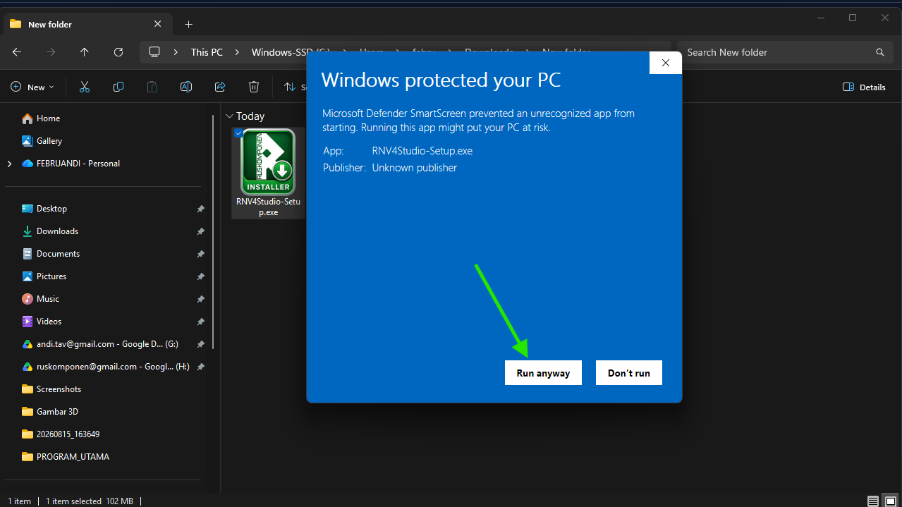Click This PC in address breadcrumb
The image size is (902, 507).
pos(207,52)
